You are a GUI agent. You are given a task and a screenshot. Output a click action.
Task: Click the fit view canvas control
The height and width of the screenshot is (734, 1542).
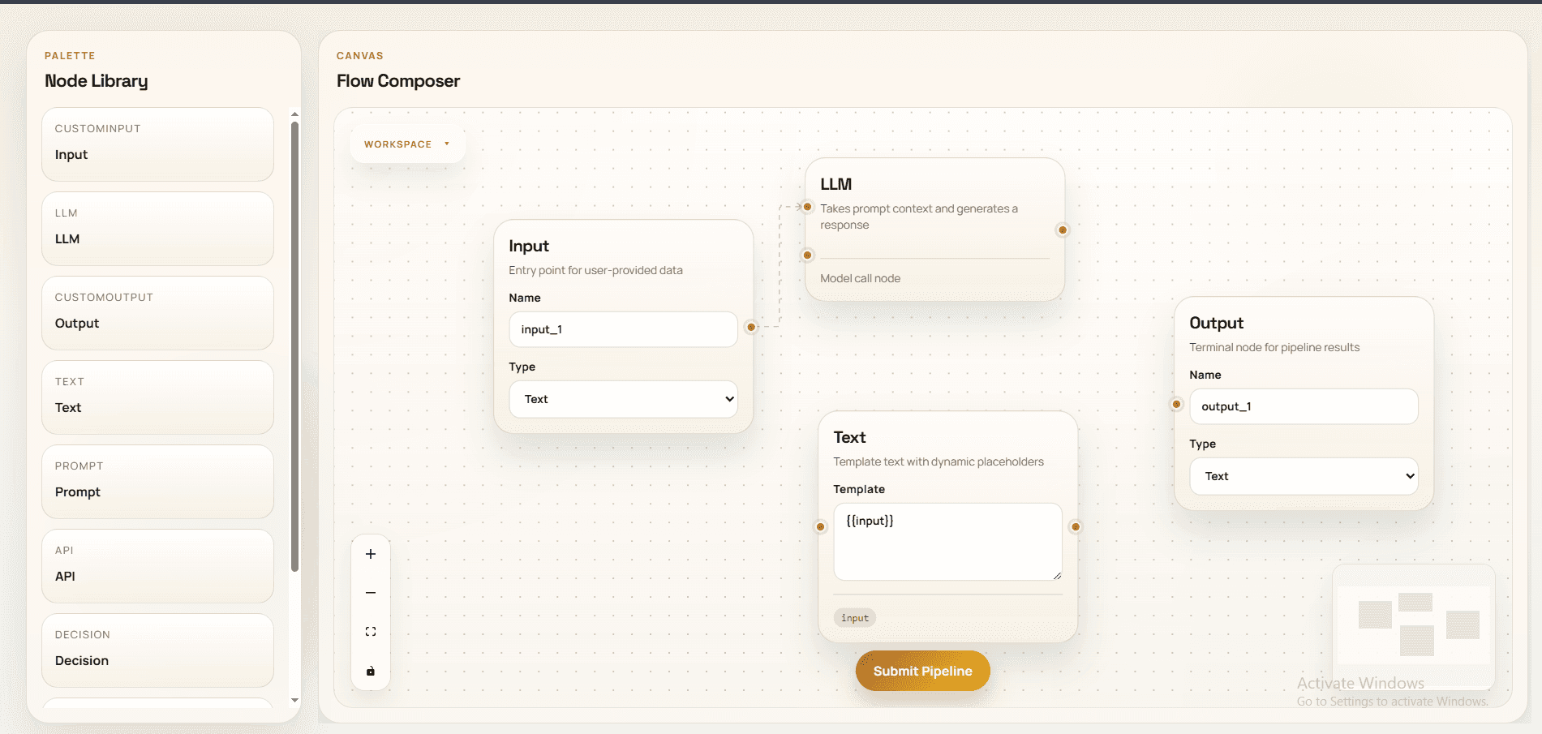point(371,632)
